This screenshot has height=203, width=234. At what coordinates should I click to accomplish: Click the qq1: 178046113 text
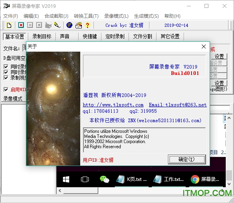(x=101, y=111)
